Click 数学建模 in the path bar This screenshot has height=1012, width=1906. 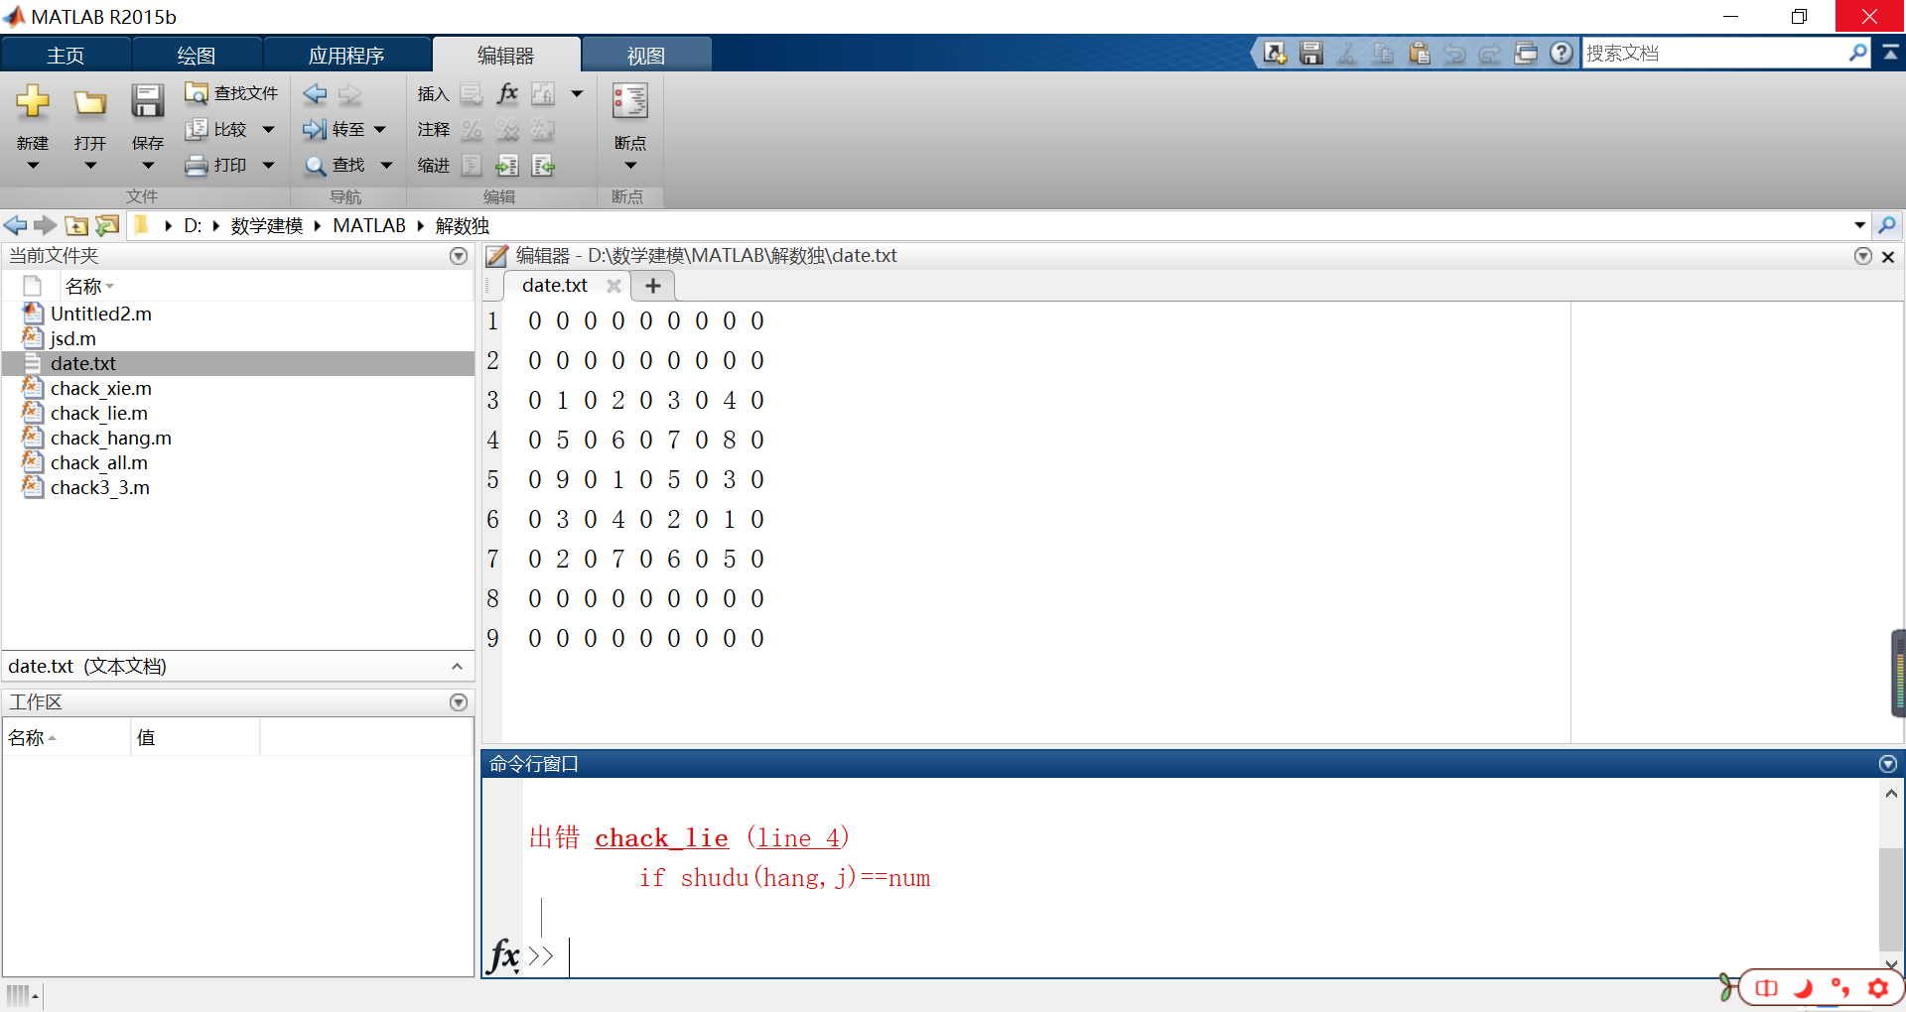[266, 225]
